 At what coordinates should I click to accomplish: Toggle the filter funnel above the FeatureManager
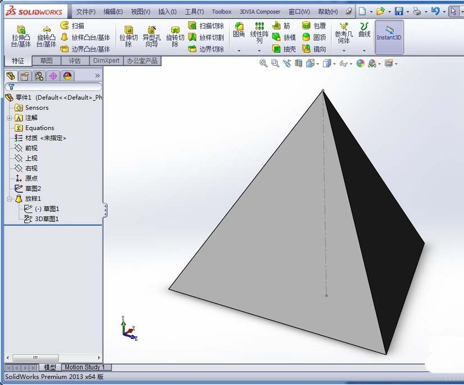click(10, 87)
